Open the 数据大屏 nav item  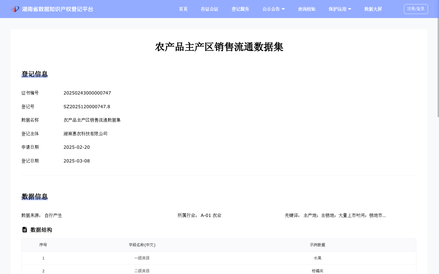[x=373, y=9]
